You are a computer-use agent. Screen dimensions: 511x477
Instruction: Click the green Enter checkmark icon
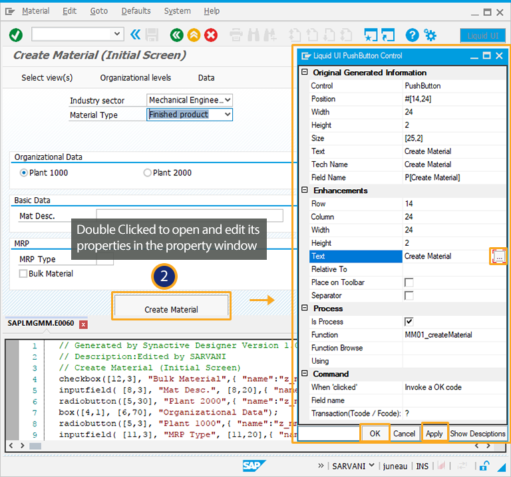[x=16, y=35]
